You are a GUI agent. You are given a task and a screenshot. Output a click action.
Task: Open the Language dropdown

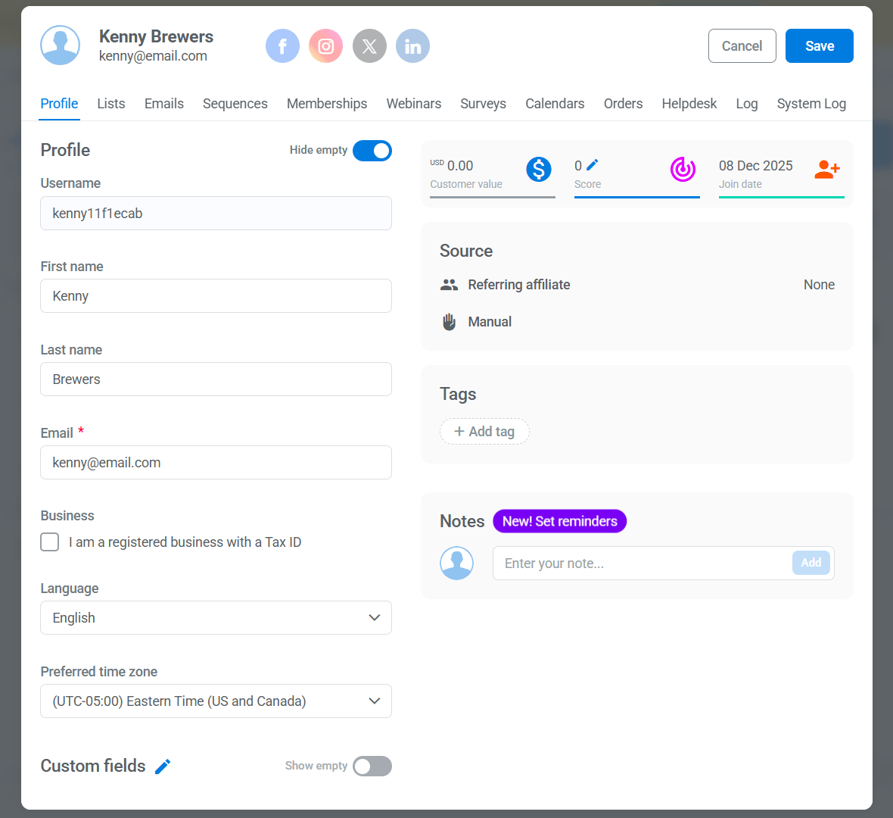coord(216,618)
